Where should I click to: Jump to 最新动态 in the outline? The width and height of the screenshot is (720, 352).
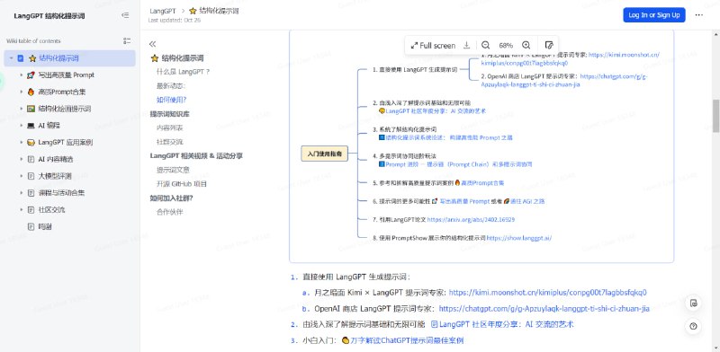[171, 85]
